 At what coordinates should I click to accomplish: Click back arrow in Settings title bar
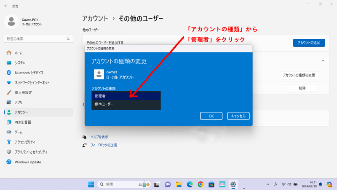pos(6,6)
